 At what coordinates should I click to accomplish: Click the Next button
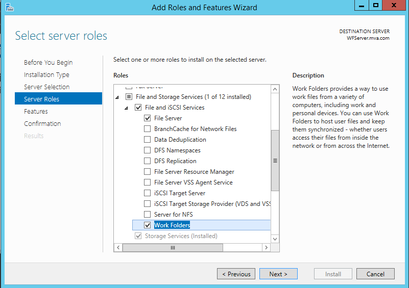point(278,274)
